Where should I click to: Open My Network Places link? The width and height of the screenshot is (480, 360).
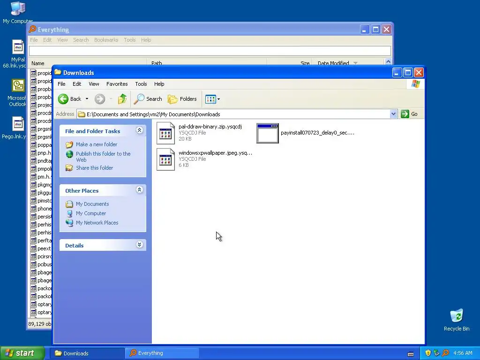point(97,223)
